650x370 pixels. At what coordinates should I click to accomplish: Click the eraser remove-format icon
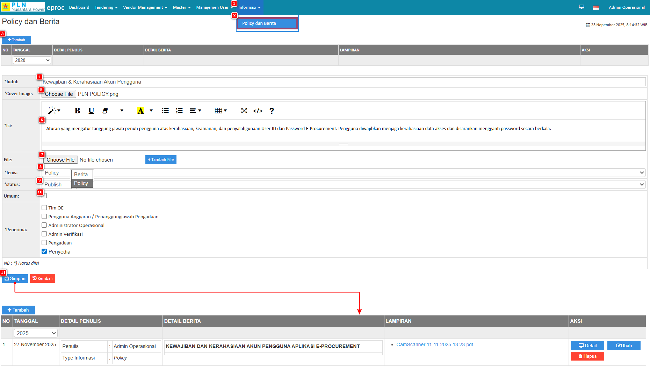pos(105,111)
